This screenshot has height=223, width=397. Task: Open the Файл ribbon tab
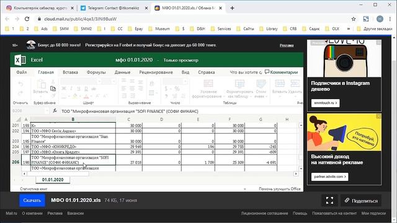coord(22,72)
